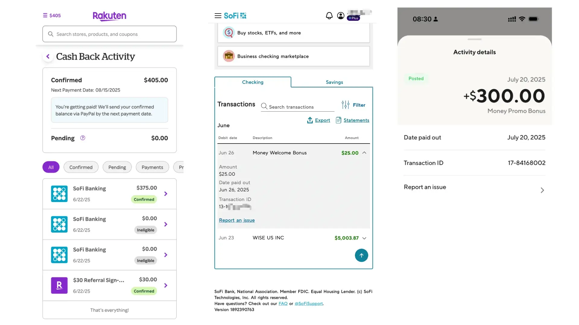The image size is (579, 325).
Task: Click the back arrow beside Cash Back Activity
Action: click(x=48, y=56)
